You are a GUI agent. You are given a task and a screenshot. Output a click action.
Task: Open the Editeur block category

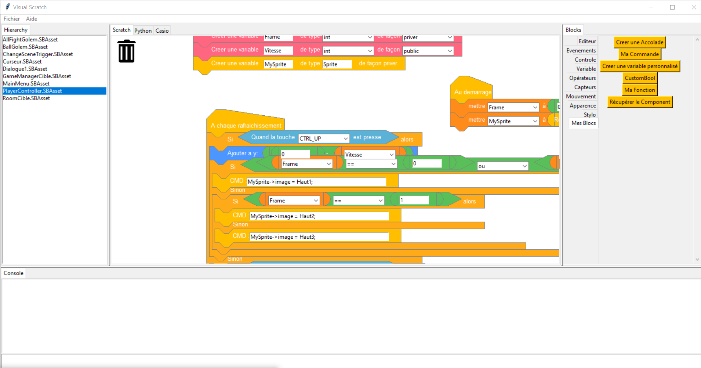[x=587, y=42]
